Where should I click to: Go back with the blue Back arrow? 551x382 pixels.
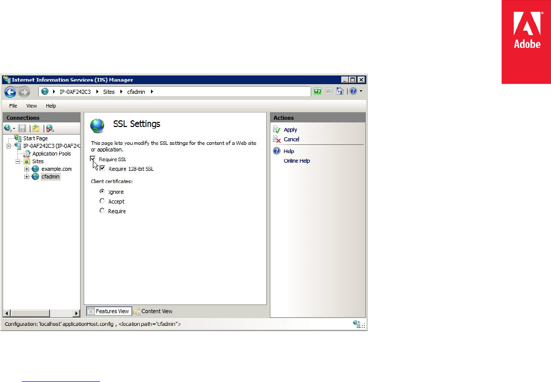10,92
